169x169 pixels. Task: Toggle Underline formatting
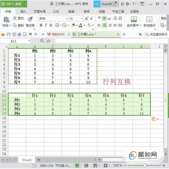51,25
